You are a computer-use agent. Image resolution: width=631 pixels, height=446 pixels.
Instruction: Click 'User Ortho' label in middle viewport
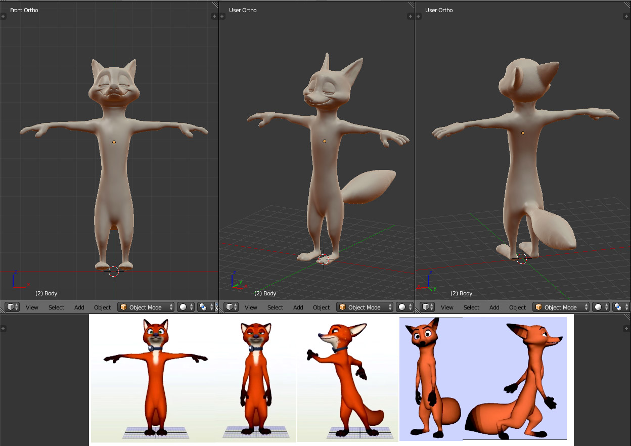coord(243,10)
